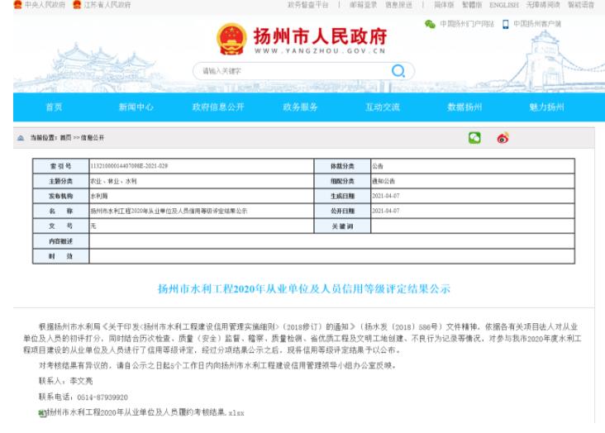This screenshot has height=433, width=605.
Task: Share the page via the WeChat icon
Action: click(475, 138)
